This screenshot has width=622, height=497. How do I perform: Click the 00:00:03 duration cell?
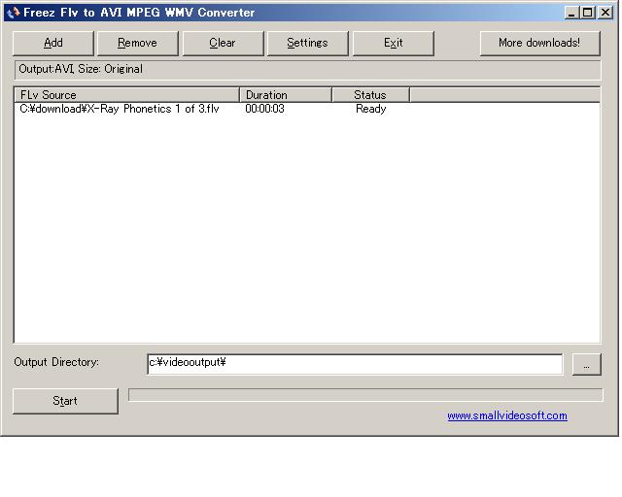click(264, 109)
